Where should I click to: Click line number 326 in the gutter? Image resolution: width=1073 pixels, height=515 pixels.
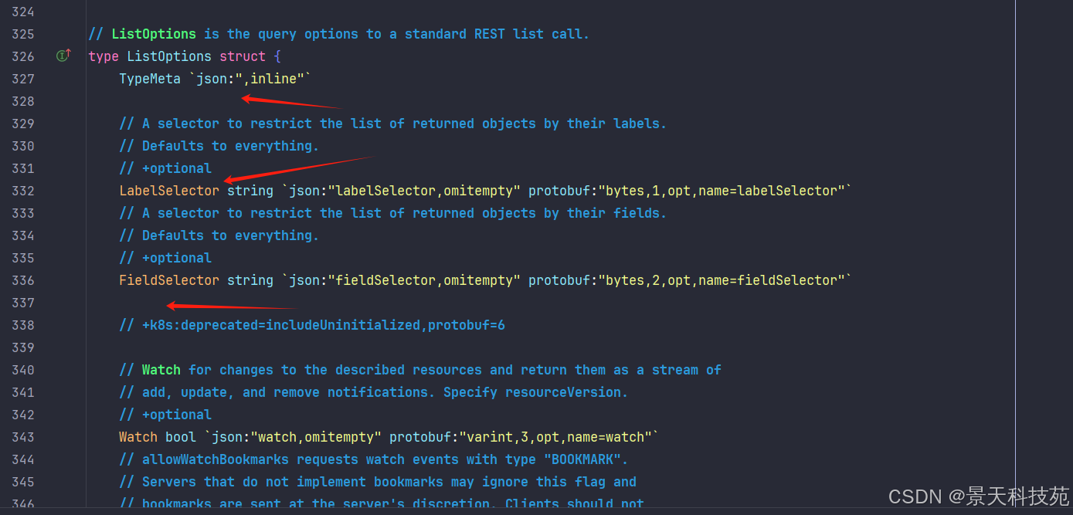pos(23,56)
